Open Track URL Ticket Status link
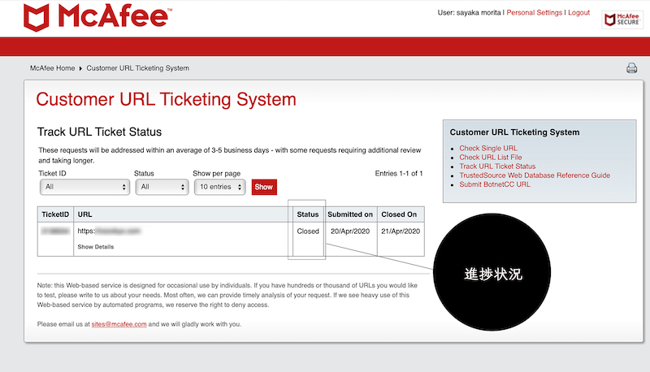This screenshot has height=372, width=650. pyautogui.click(x=497, y=167)
